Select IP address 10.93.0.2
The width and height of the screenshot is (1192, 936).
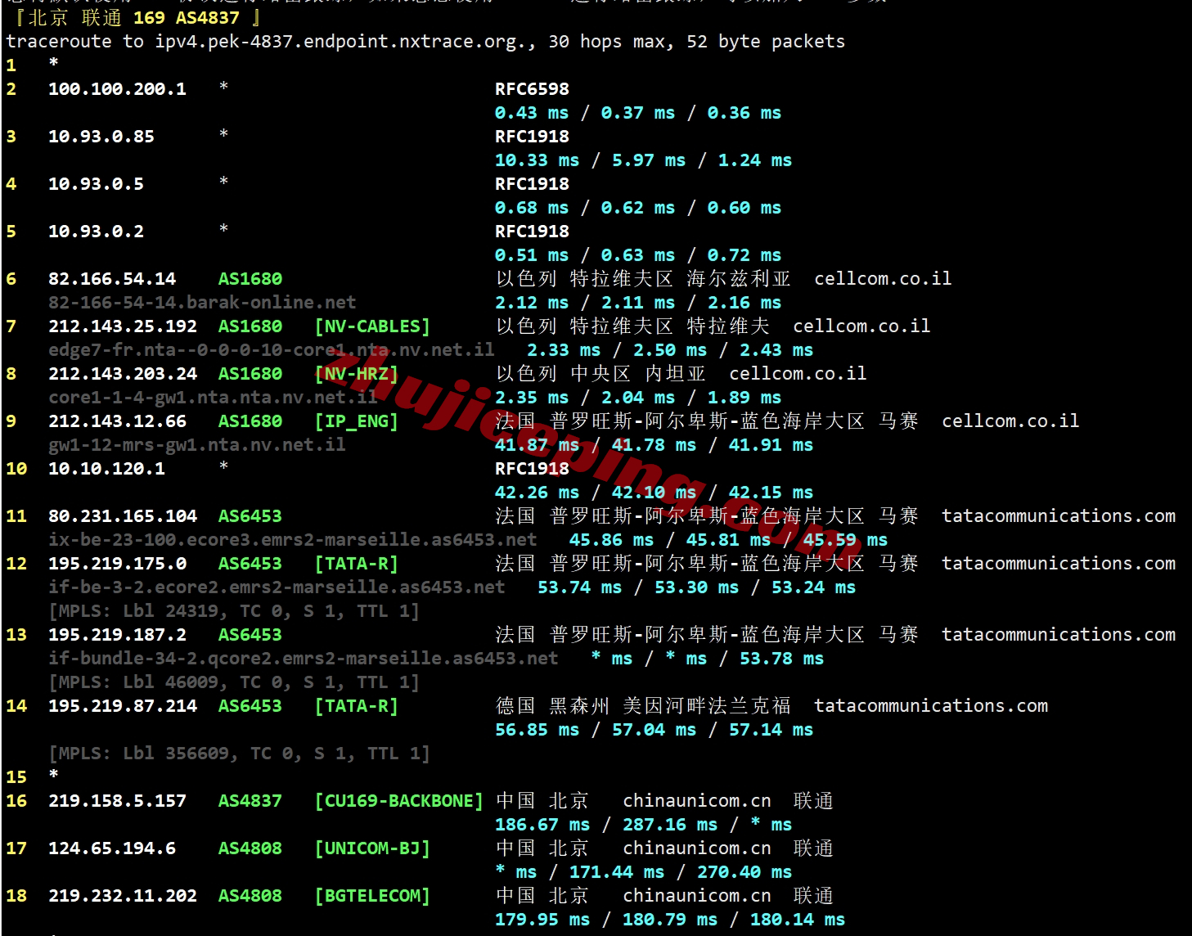tap(96, 232)
